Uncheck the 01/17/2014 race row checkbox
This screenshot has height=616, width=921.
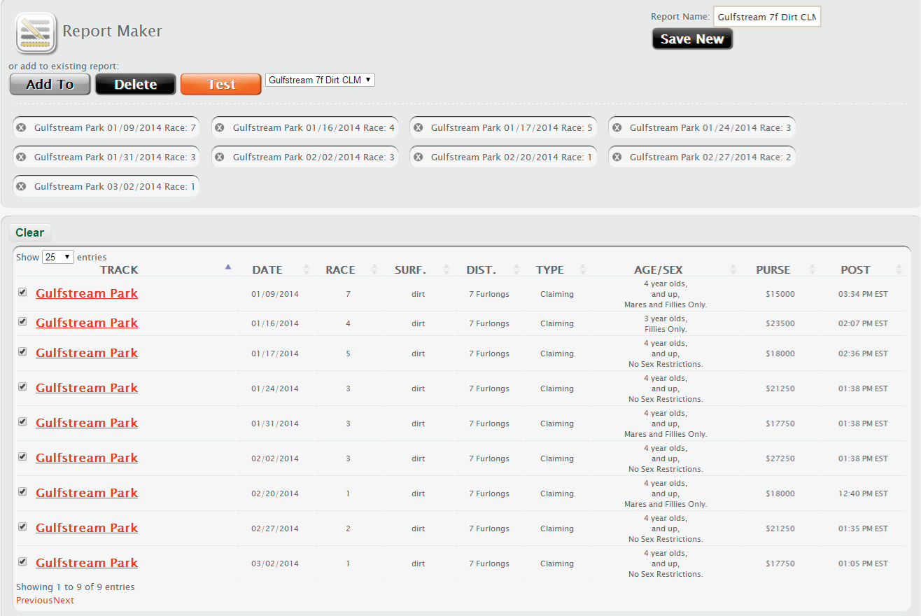(x=22, y=351)
